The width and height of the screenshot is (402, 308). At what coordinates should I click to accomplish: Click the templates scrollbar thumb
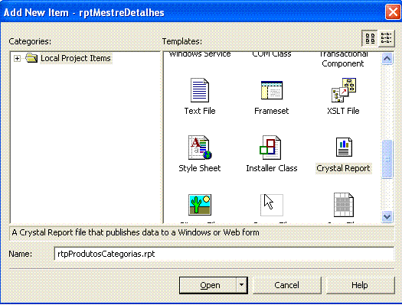pos(387,159)
